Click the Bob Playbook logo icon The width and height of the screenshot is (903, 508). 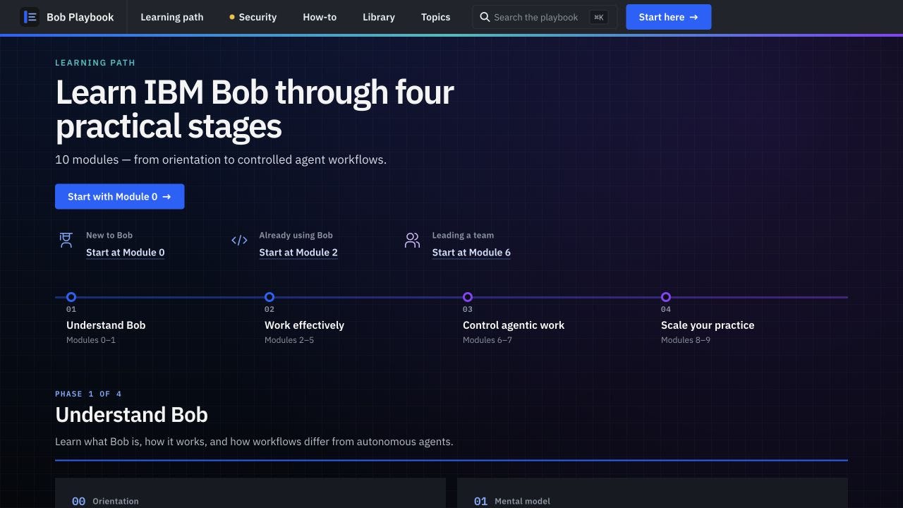click(30, 17)
